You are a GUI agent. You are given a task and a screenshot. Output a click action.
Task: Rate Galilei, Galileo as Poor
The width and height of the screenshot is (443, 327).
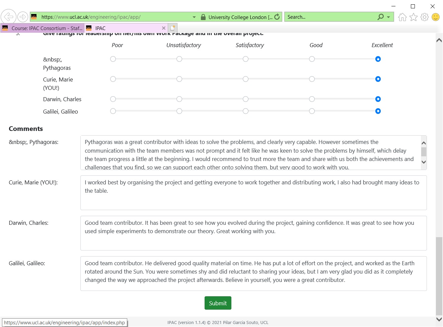click(113, 111)
